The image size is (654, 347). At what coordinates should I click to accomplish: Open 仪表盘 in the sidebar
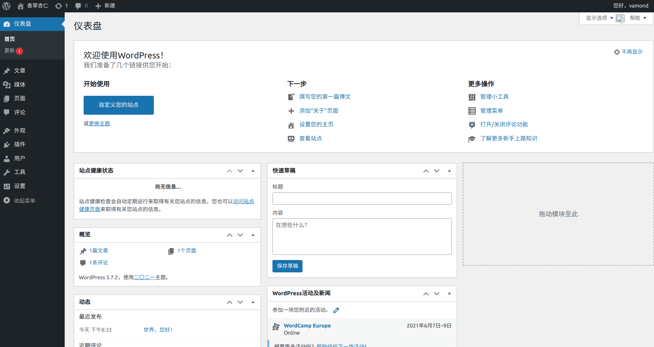(x=32, y=24)
